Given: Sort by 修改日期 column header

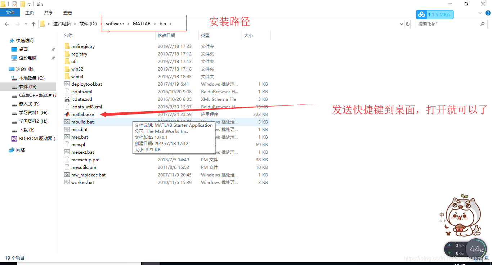Looking at the screenshot, I should tap(166, 35).
